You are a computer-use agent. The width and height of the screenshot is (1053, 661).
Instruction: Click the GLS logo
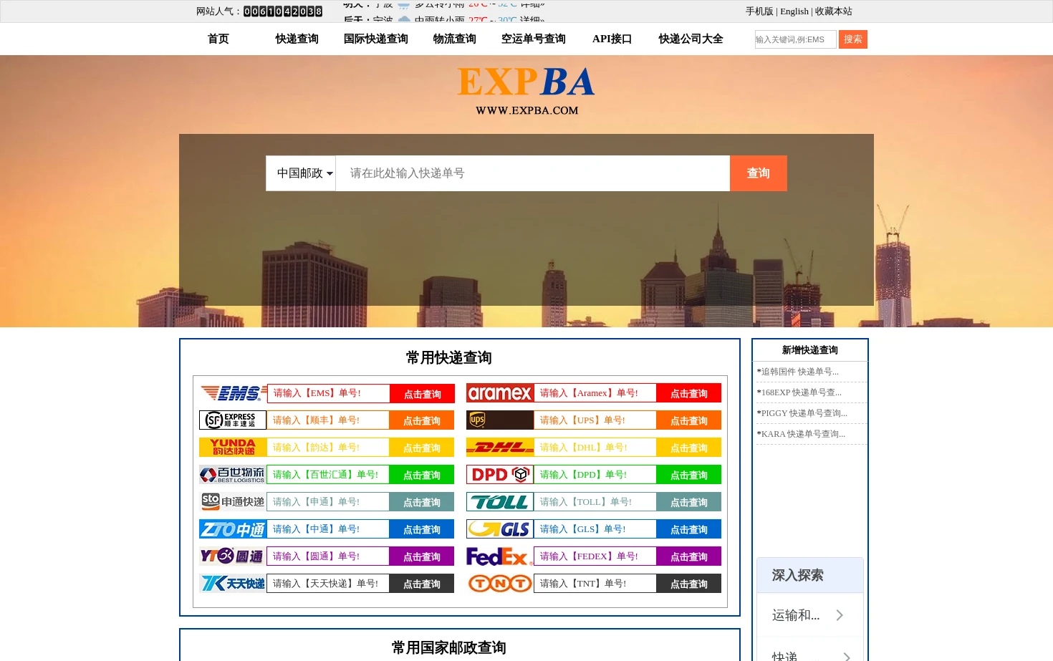pos(500,529)
